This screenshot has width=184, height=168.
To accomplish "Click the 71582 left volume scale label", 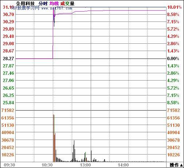I will pyautogui.click(x=8, y=110).
